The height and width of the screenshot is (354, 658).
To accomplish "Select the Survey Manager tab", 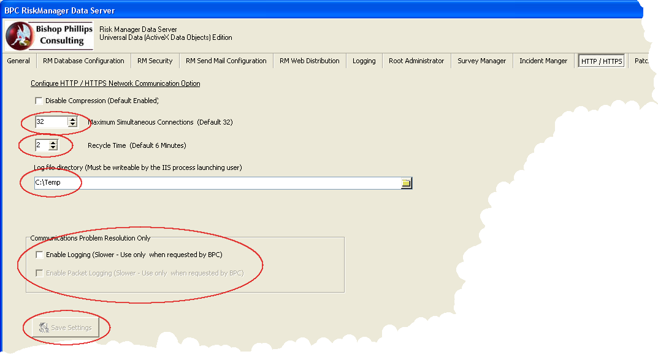I will pos(481,61).
